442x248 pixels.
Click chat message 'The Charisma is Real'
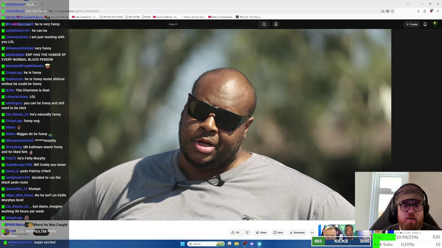[x=32, y=90]
